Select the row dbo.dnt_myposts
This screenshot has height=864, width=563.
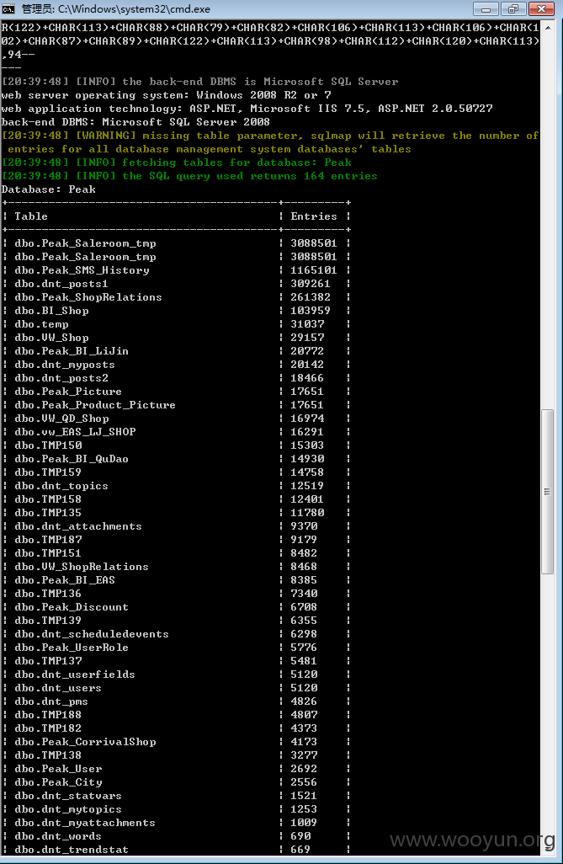[176, 365]
